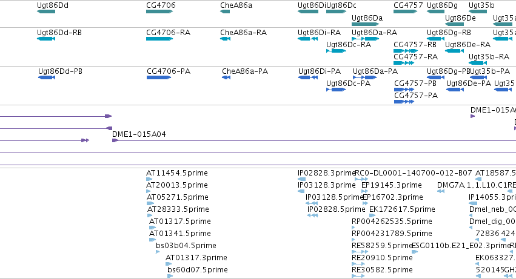The width and height of the screenshot is (516, 279).
Task: Click the Ugt86De-PA protein bar
Action: click(x=455, y=90)
